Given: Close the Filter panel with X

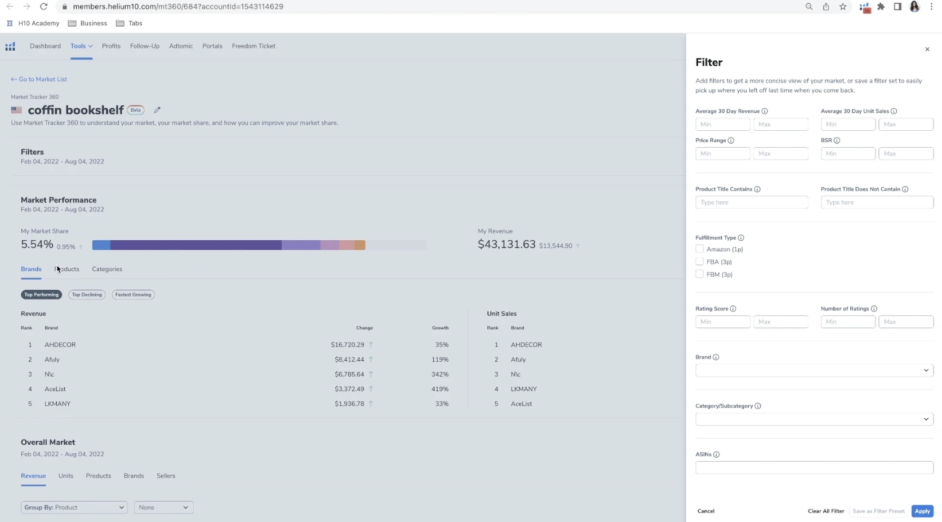Looking at the screenshot, I should (x=927, y=50).
